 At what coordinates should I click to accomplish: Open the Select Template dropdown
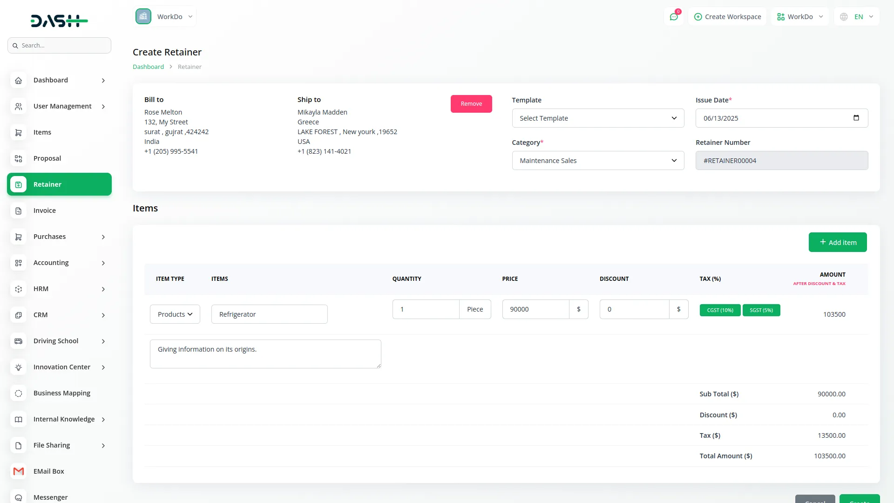[x=598, y=118]
